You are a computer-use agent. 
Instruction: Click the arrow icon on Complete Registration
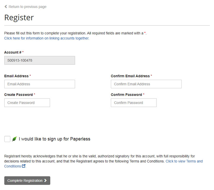click(46, 180)
